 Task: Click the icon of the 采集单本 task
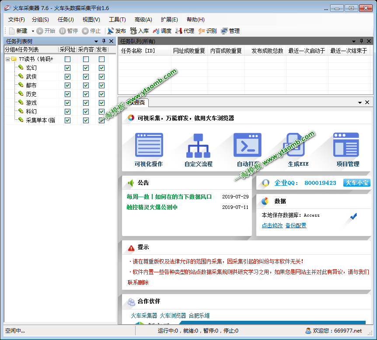pos(21,119)
